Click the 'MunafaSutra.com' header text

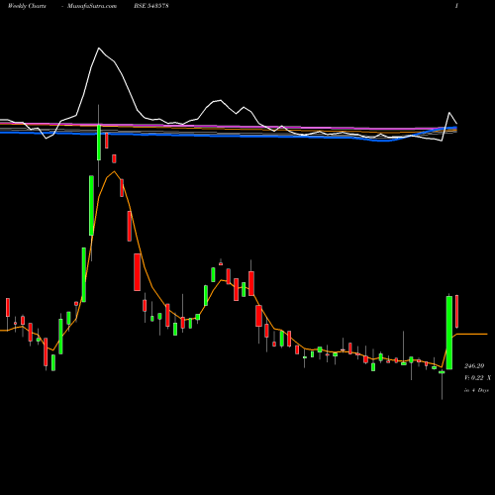point(92,6)
